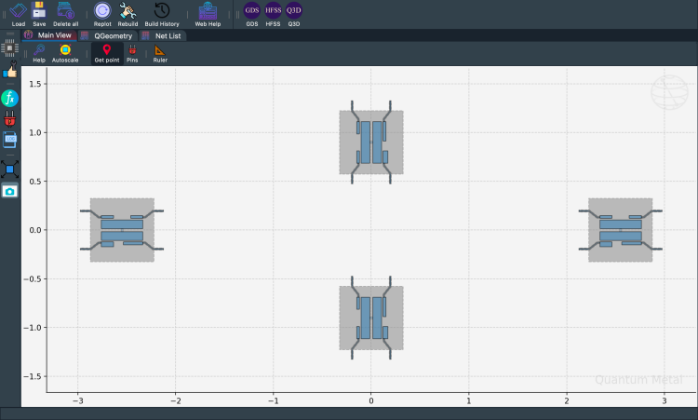Click the red plug connectors icon
This screenshot has height=420, width=698.
10,119
